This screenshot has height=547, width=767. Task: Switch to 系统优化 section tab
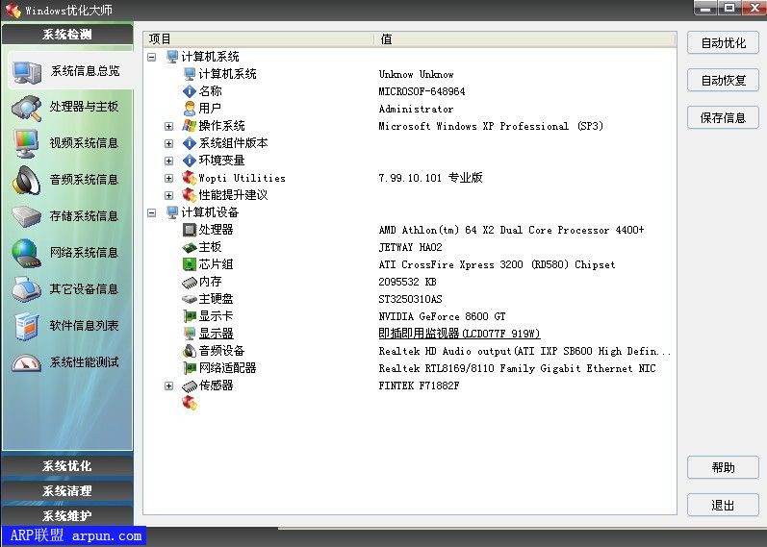click(x=66, y=466)
